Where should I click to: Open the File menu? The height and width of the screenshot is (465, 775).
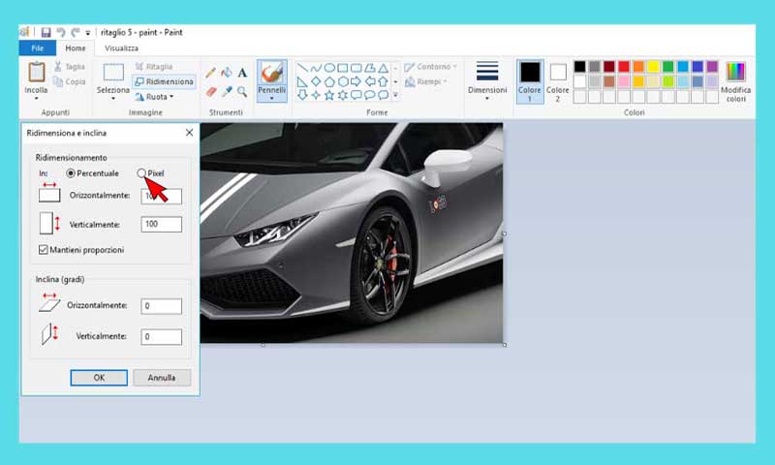[37, 48]
